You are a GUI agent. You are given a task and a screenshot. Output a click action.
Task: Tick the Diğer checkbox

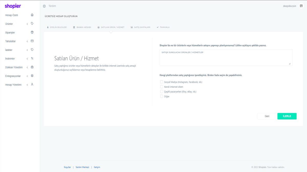tap(161, 96)
